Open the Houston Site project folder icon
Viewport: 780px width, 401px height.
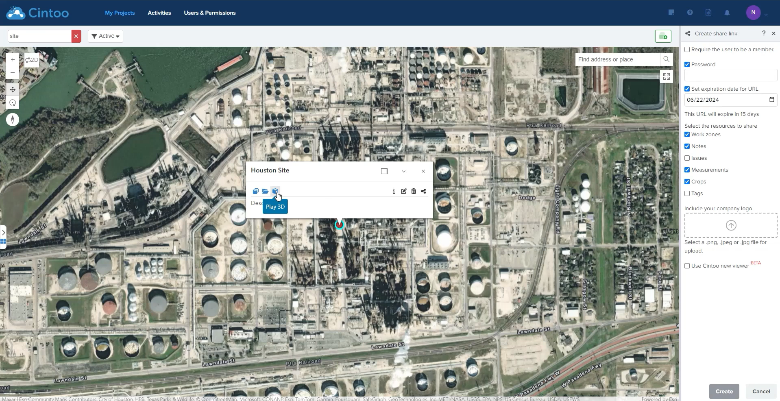point(266,191)
